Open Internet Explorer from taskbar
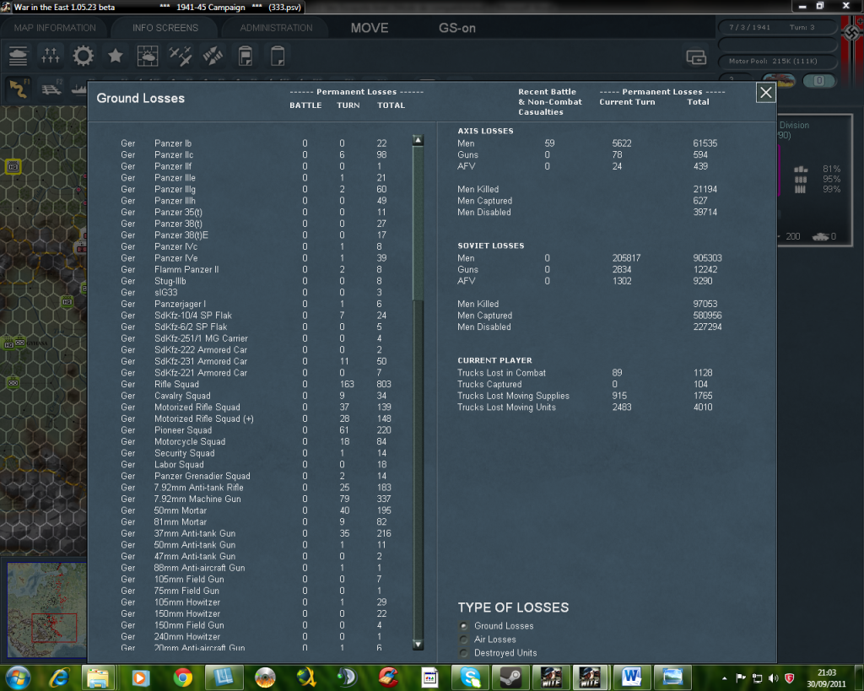864x691 pixels. click(59, 678)
